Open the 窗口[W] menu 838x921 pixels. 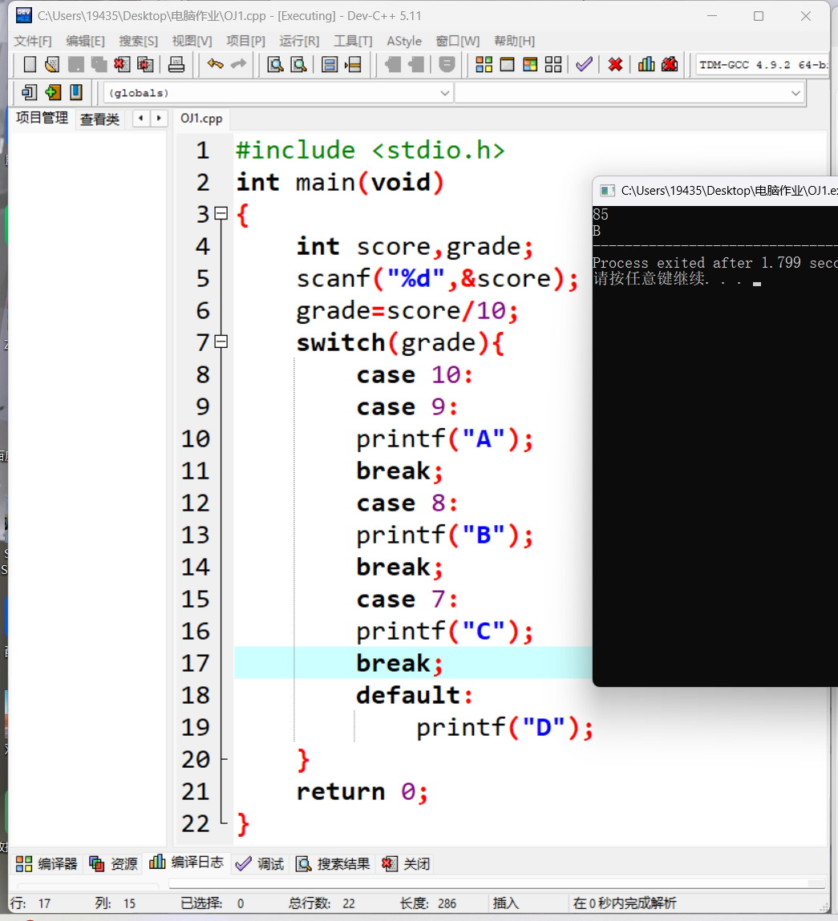pyautogui.click(x=458, y=41)
